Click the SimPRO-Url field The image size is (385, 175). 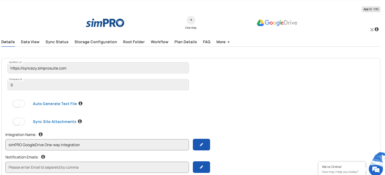click(x=98, y=68)
